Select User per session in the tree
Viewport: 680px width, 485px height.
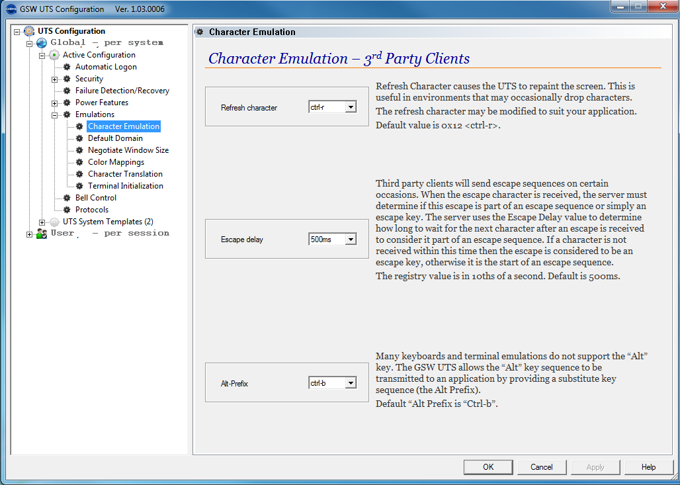(110, 234)
